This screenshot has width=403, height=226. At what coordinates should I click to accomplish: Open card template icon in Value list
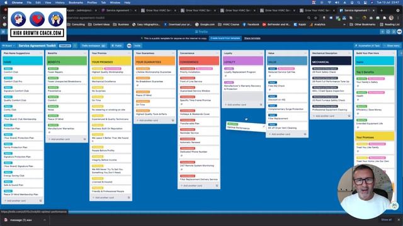[x=305, y=134]
